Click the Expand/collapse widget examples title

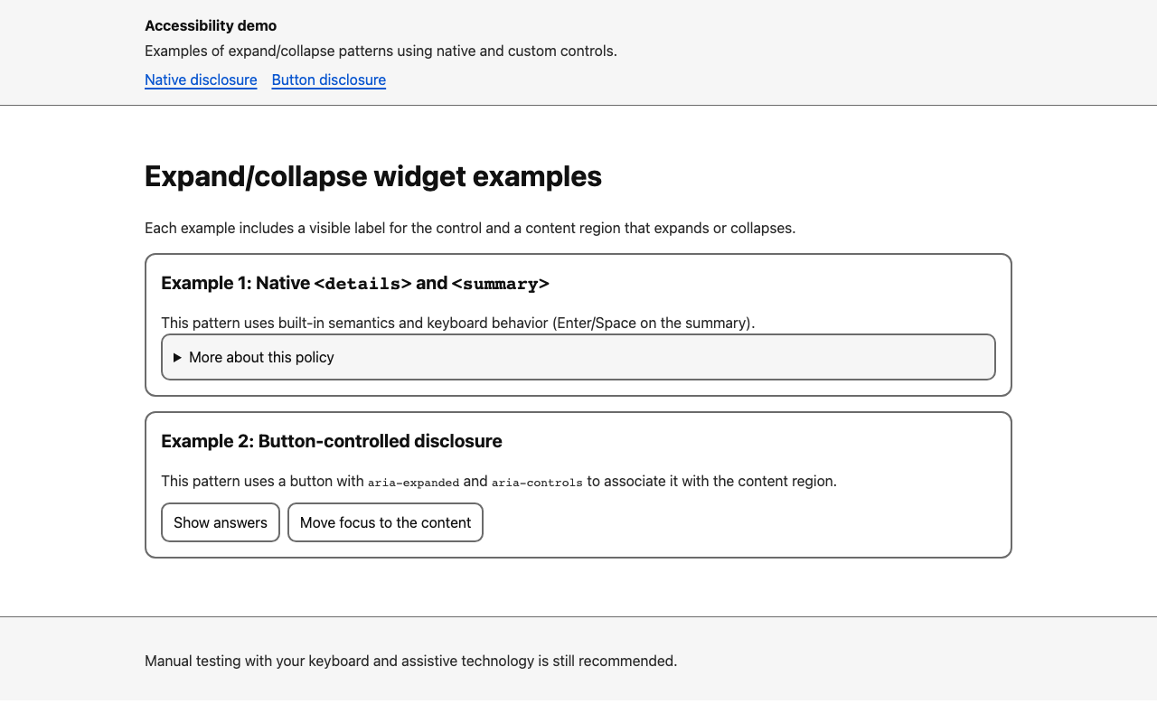pyautogui.click(x=373, y=176)
